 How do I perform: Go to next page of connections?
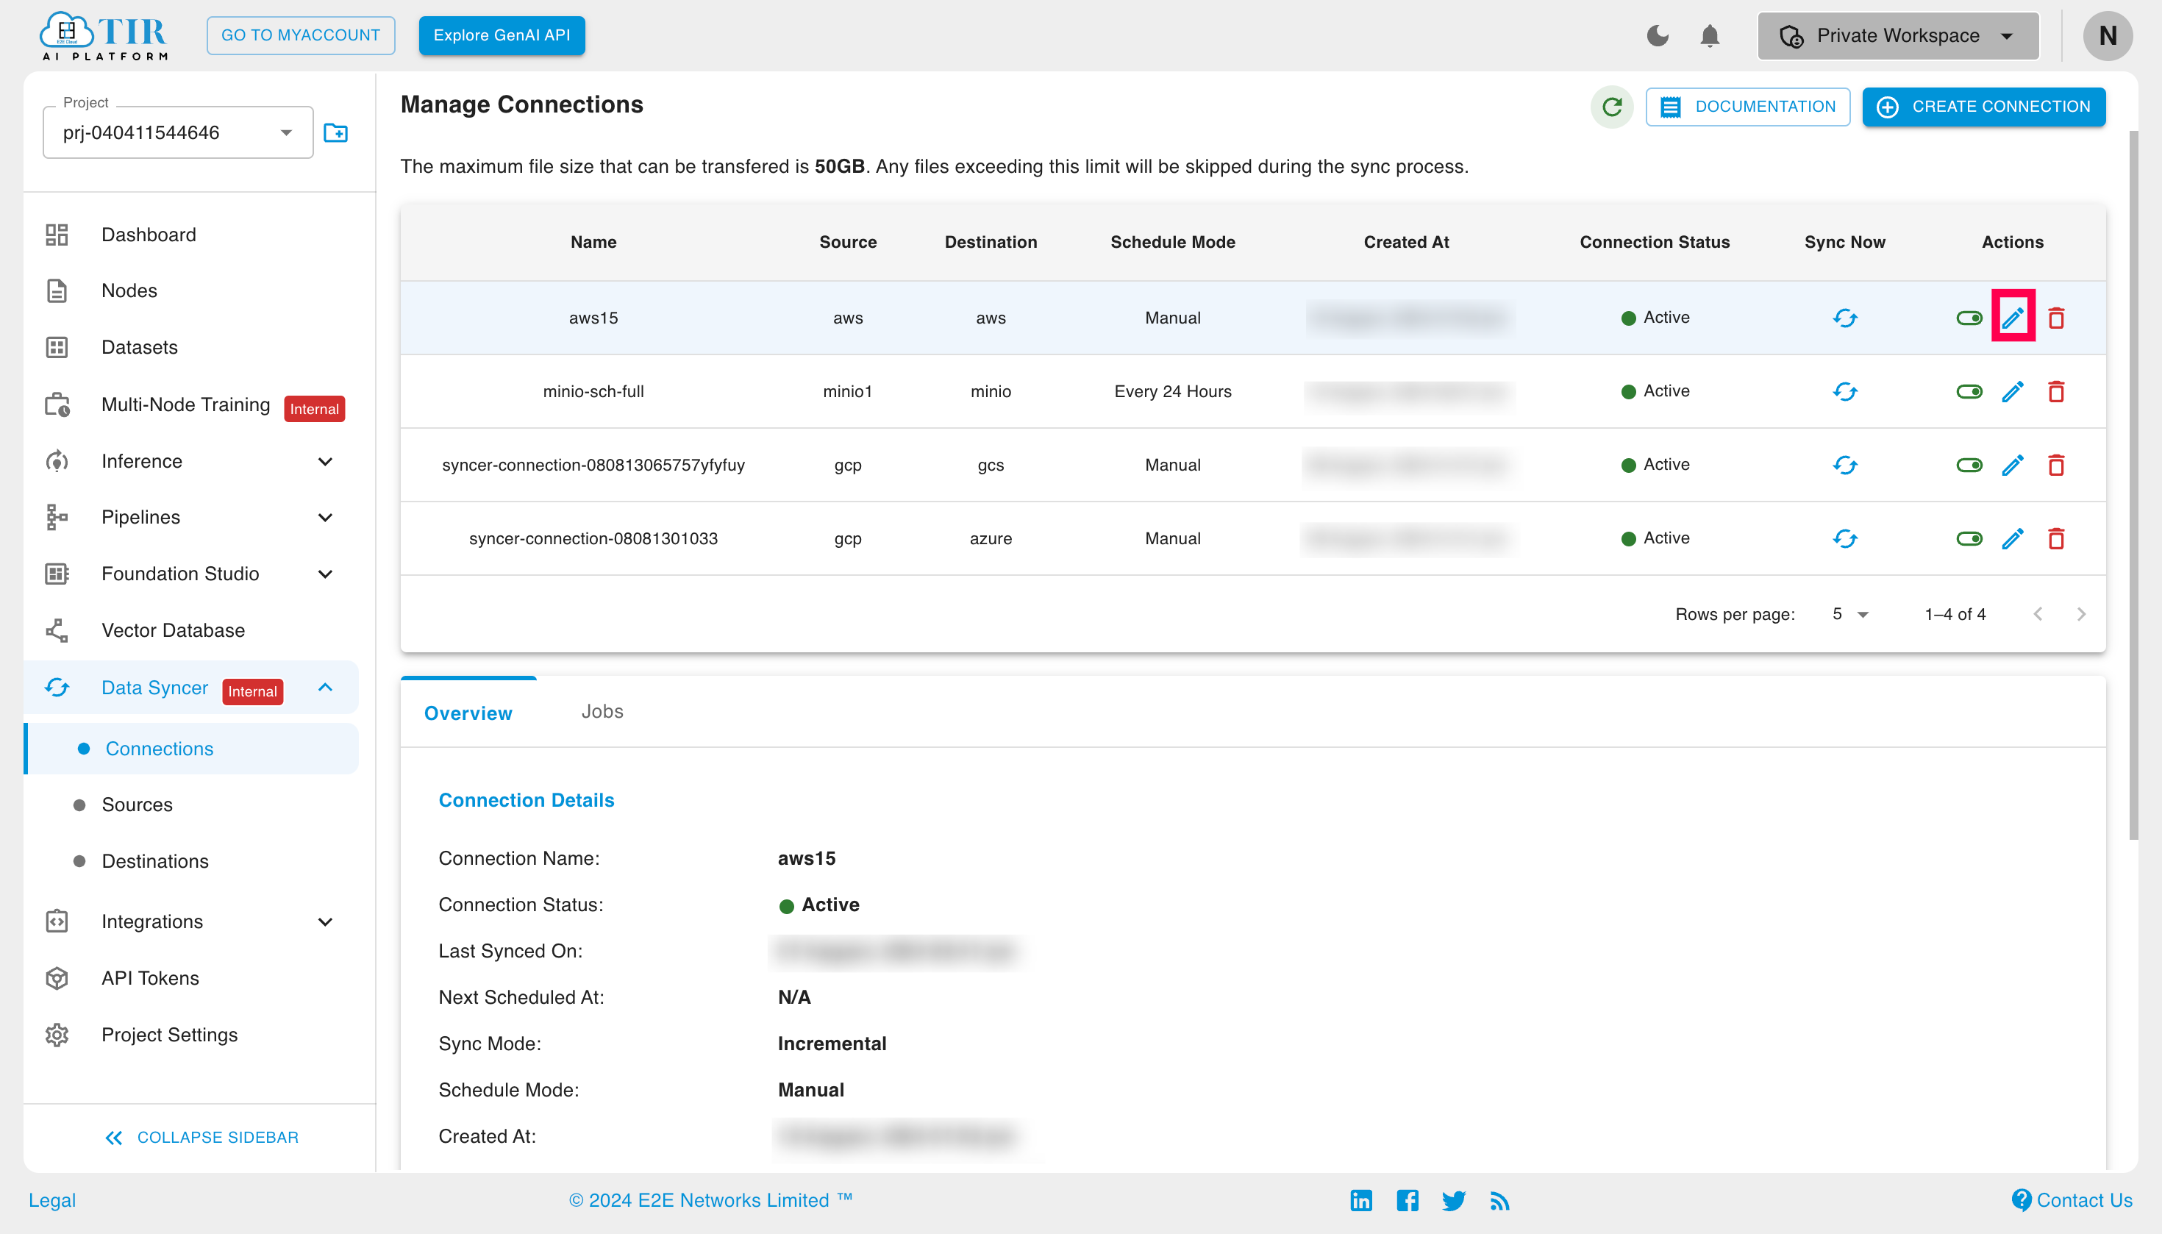pyautogui.click(x=2082, y=613)
